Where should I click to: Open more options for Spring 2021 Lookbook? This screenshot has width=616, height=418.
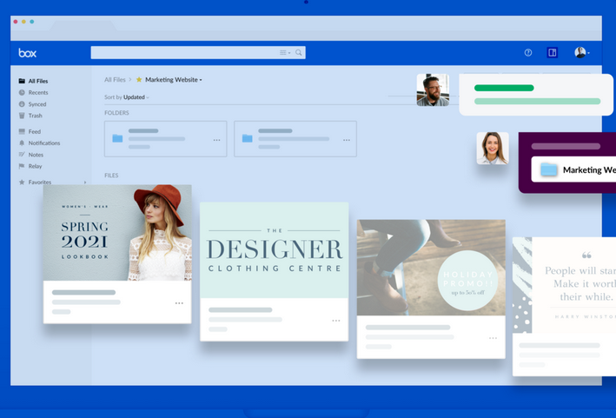(179, 303)
